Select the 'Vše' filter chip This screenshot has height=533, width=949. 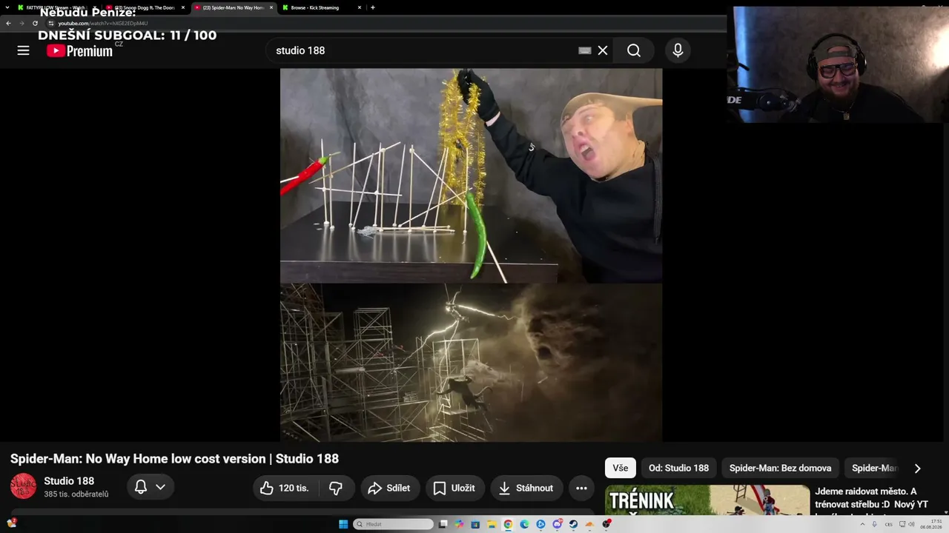tap(621, 468)
